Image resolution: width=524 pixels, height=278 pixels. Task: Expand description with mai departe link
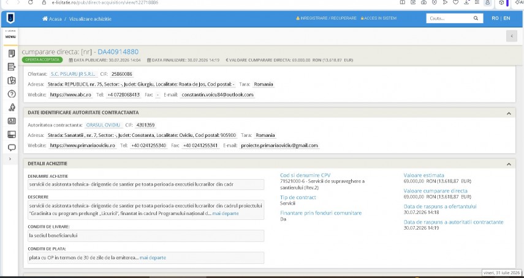click(226, 213)
